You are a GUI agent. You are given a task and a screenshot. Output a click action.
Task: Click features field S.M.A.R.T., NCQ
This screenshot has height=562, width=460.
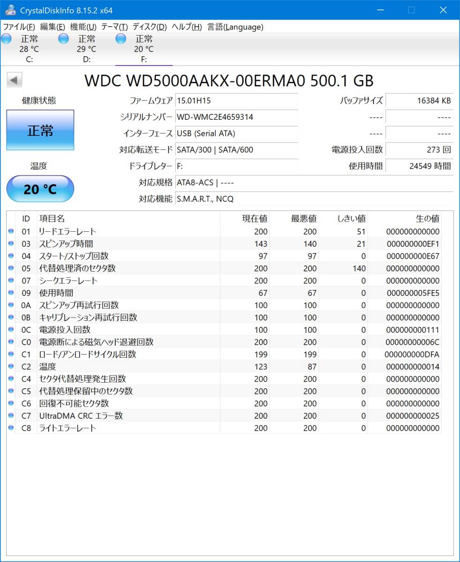click(314, 199)
